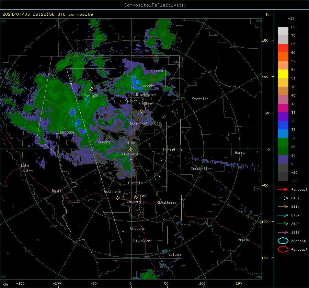Click the cyan current ellipse in legend
Image resolution: width=309 pixels, height=288 pixels.
[283, 241]
